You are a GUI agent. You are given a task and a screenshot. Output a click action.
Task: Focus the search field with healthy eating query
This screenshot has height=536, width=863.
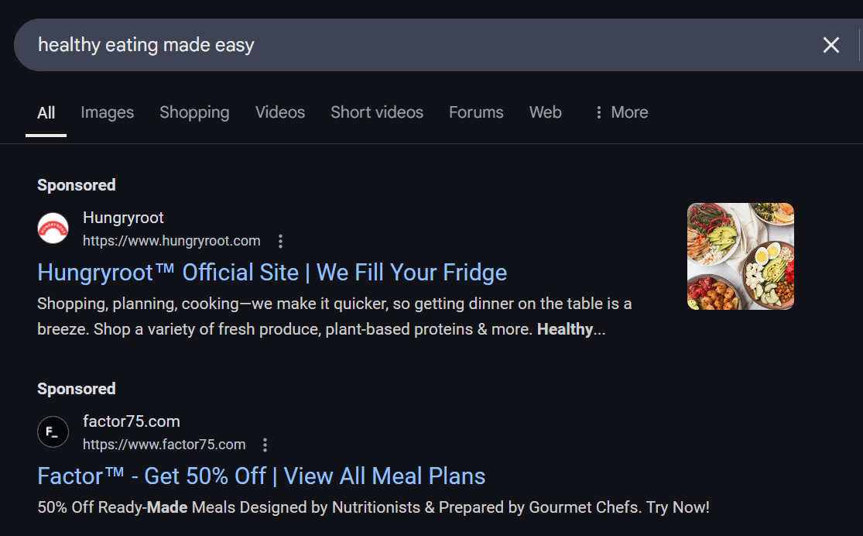[x=387, y=45]
